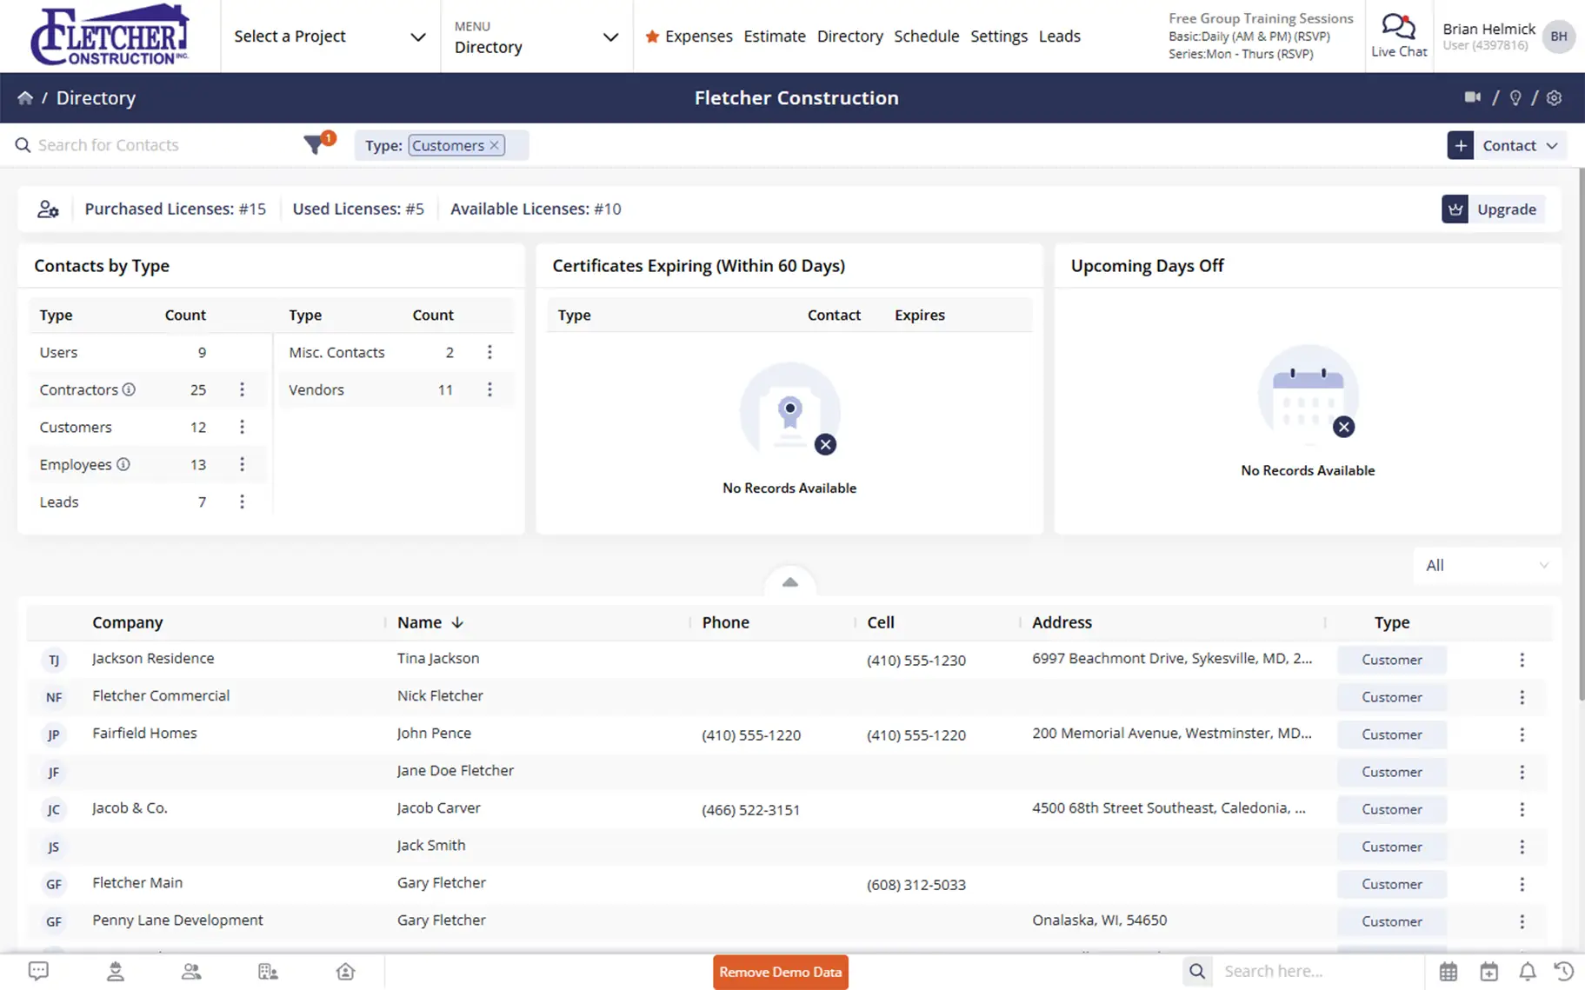
Task: Click the video camera icon in header
Action: pos(1472,97)
